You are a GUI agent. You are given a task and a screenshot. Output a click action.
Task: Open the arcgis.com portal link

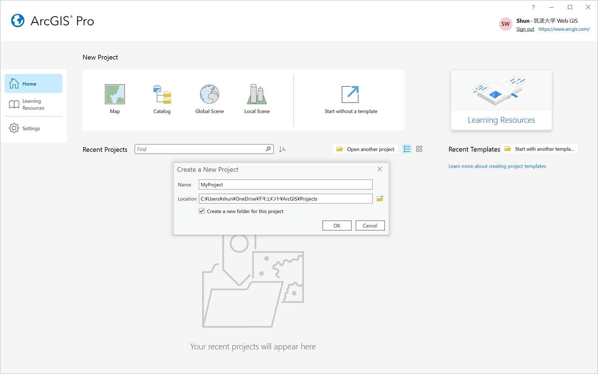(564, 29)
